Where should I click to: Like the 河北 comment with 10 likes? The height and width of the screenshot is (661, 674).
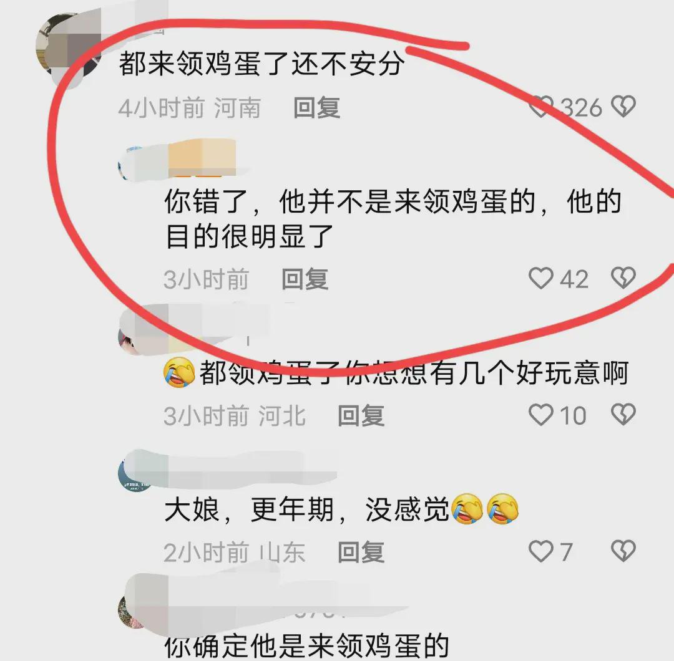[540, 415]
